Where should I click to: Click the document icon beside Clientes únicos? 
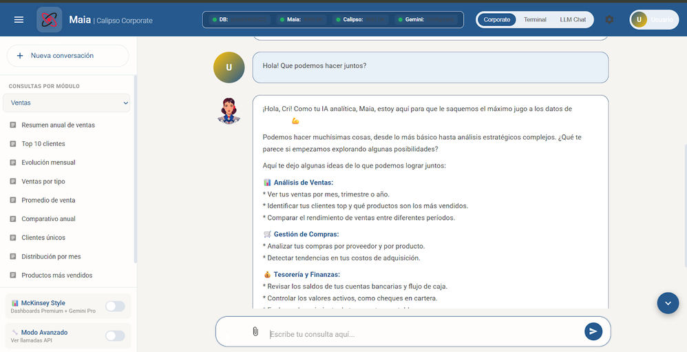[x=12, y=238]
